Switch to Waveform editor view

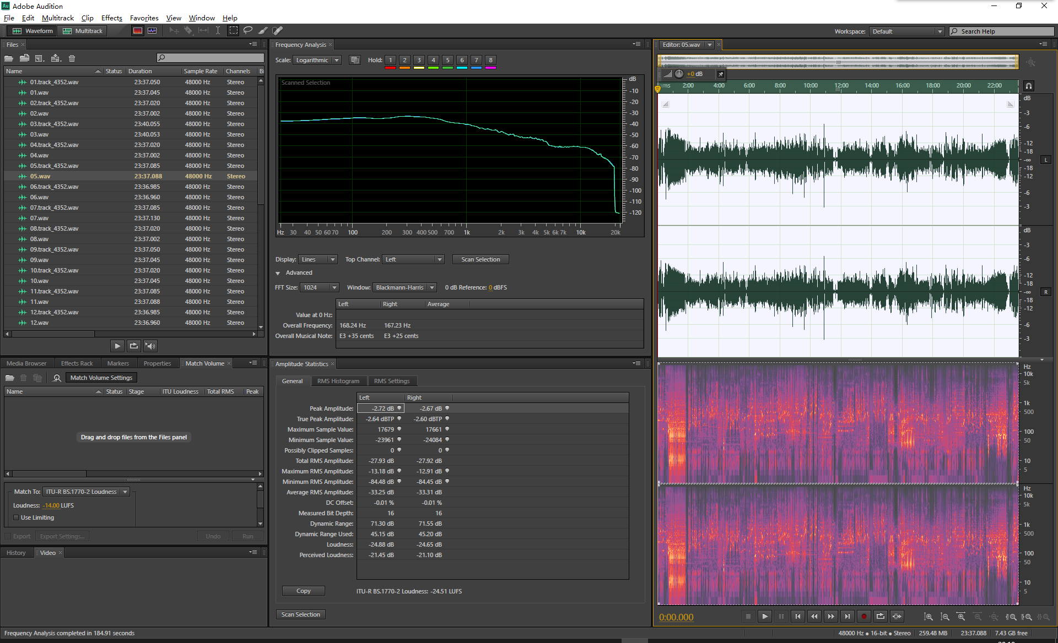pyautogui.click(x=33, y=31)
